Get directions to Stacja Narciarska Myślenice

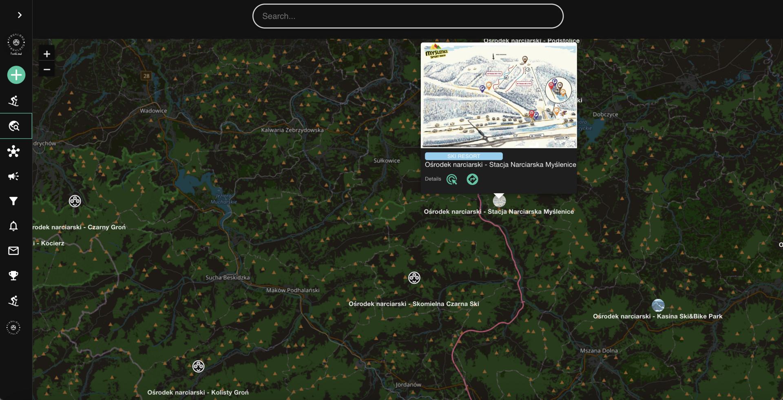click(x=472, y=180)
